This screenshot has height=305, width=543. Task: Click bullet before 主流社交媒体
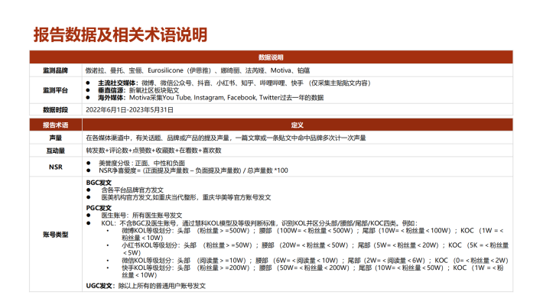[88, 83]
